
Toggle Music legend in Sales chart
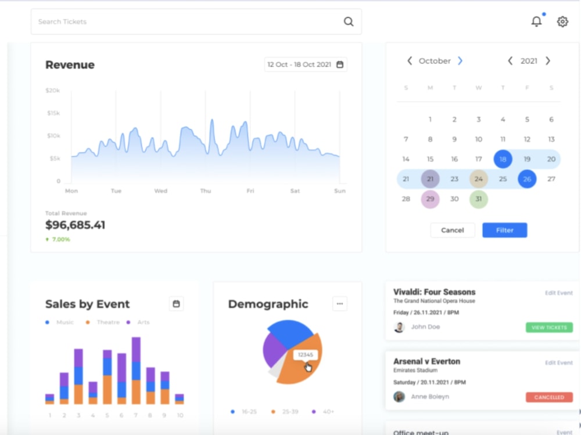60,322
